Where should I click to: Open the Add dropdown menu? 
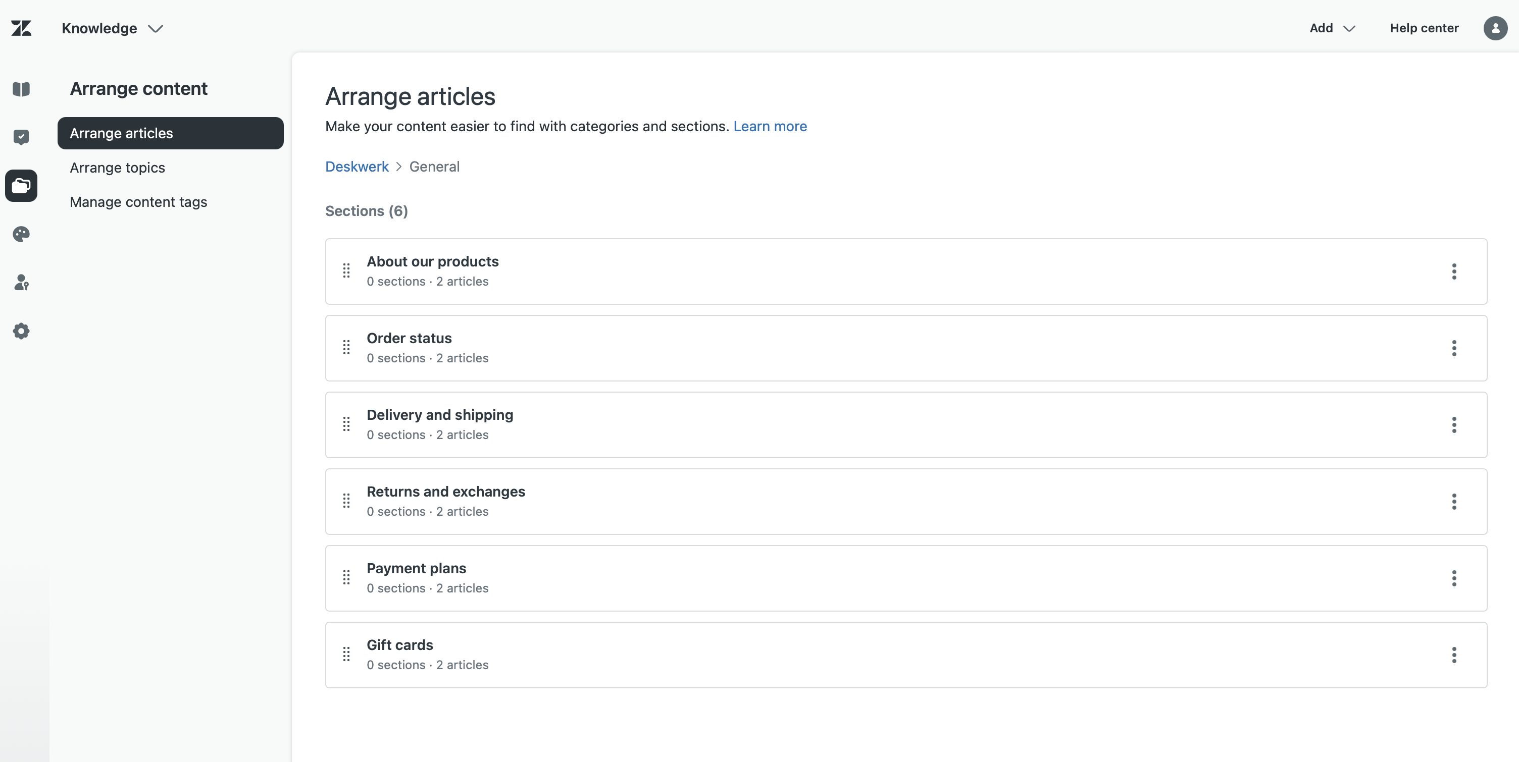point(1332,28)
